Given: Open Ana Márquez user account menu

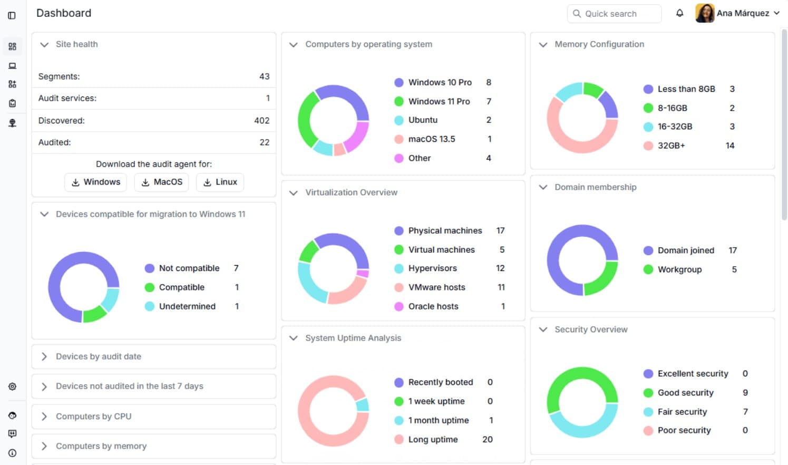Looking at the screenshot, I should point(737,13).
